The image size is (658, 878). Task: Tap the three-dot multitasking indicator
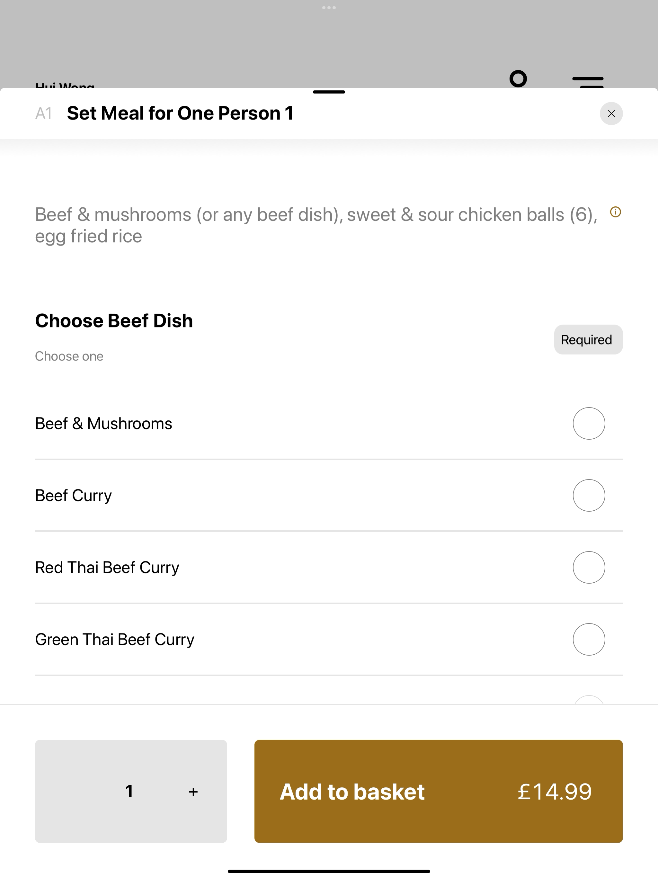click(x=329, y=7)
